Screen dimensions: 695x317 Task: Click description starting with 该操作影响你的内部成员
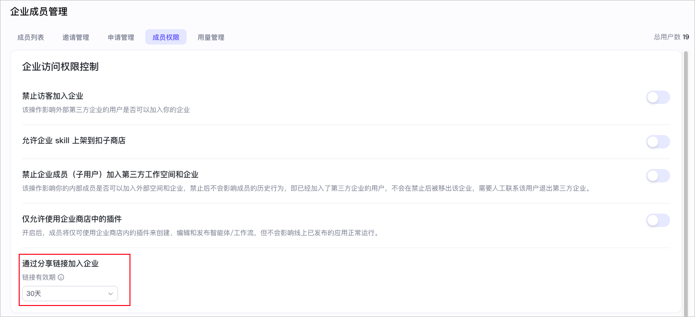tap(307, 188)
